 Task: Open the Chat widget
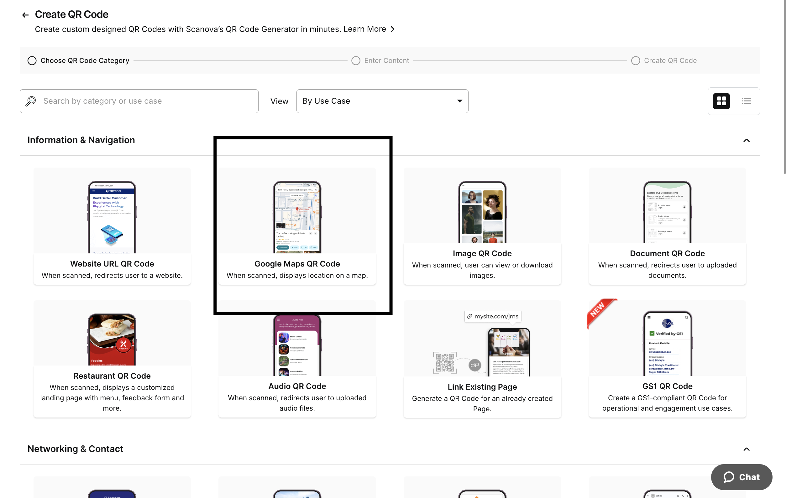point(741,477)
